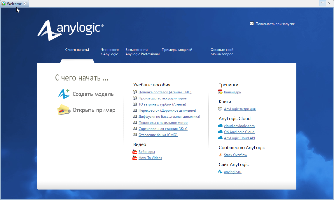
Task: Click YouTube icon beside Вебинары
Action: (x=135, y=151)
